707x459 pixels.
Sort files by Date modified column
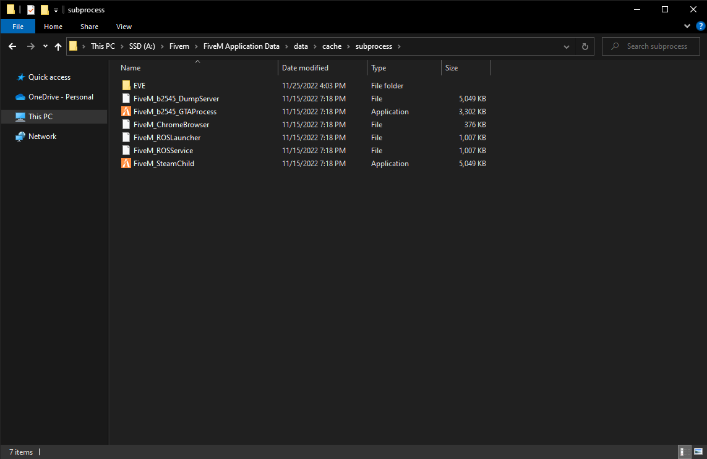point(305,68)
